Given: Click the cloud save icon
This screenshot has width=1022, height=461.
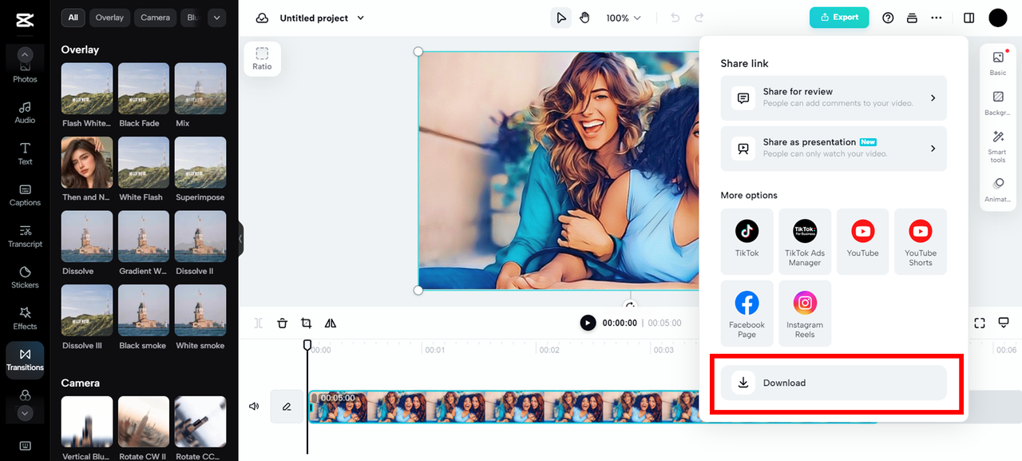Looking at the screenshot, I should pos(262,18).
